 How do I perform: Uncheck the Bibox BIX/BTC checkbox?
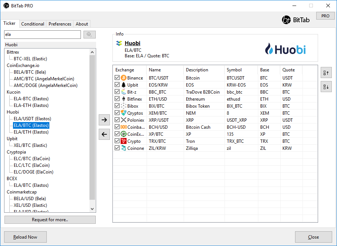pyautogui.click(x=117, y=106)
